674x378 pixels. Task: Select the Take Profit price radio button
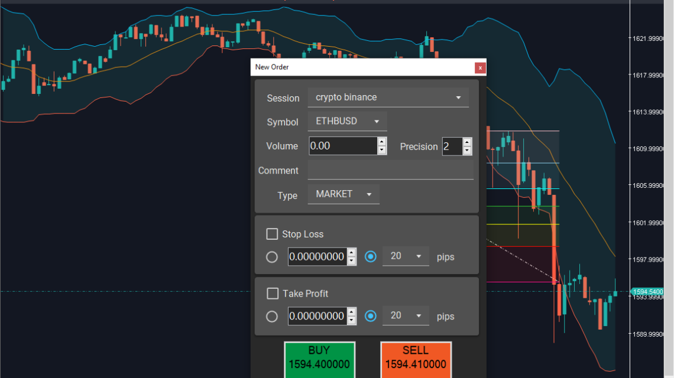point(272,317)
